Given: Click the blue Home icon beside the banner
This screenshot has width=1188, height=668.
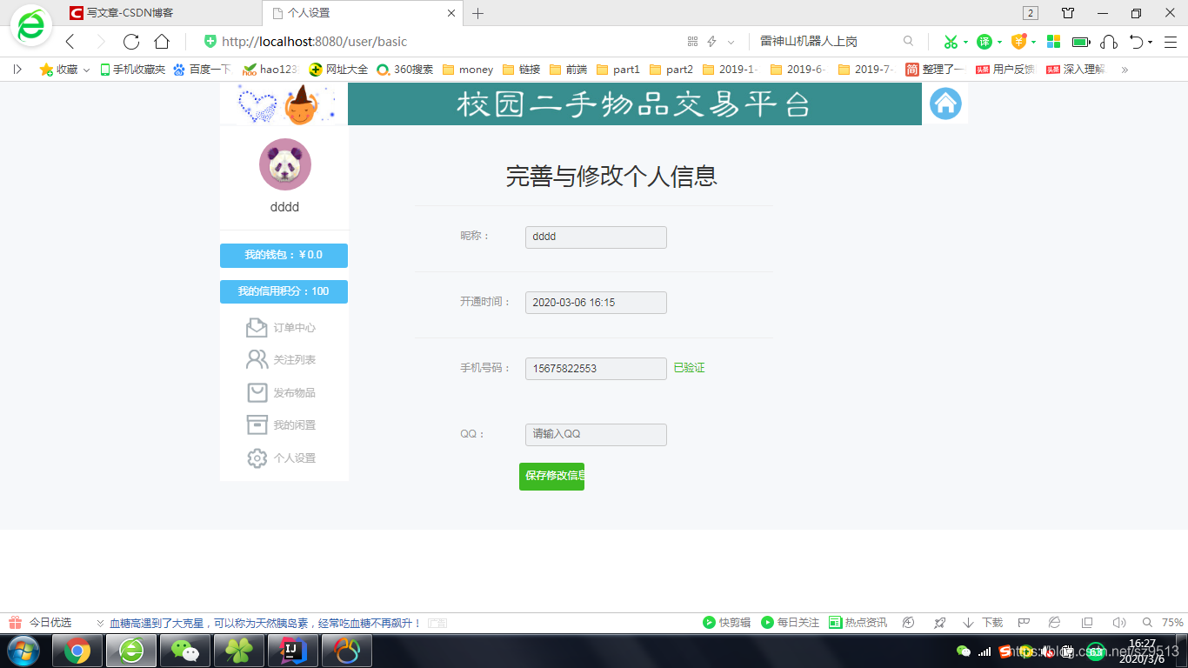Looking at the screenshot, I should click(945, 103).
